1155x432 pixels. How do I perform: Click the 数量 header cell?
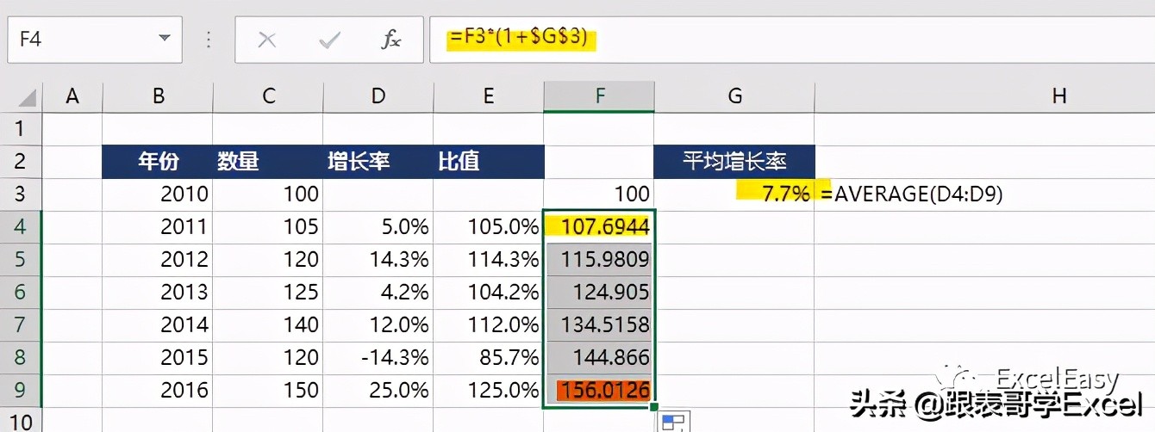[x=268, y=161]
